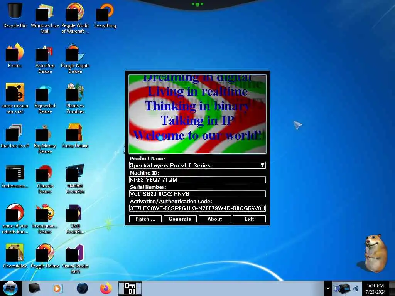The image size is (395, 296).
Task: Open the dark globe taskbar icon
Action: coord(82,288)
